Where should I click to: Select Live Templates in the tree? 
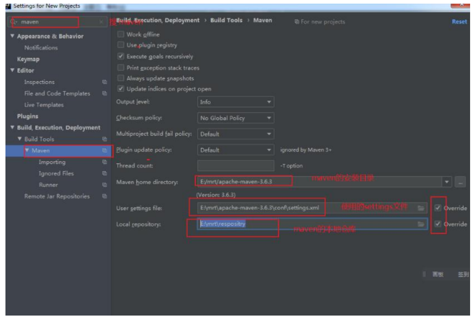(x=44, y=105)
